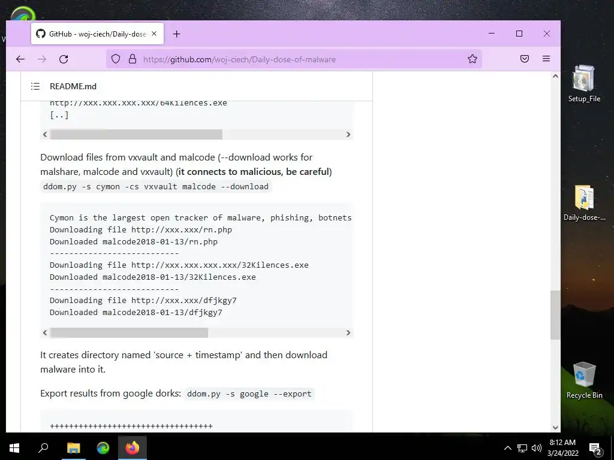
Task: Click the address bar URL field
Action: (294, 59)
